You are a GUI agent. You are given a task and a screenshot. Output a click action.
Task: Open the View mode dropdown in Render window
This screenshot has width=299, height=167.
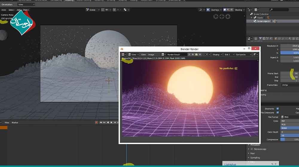133,55
